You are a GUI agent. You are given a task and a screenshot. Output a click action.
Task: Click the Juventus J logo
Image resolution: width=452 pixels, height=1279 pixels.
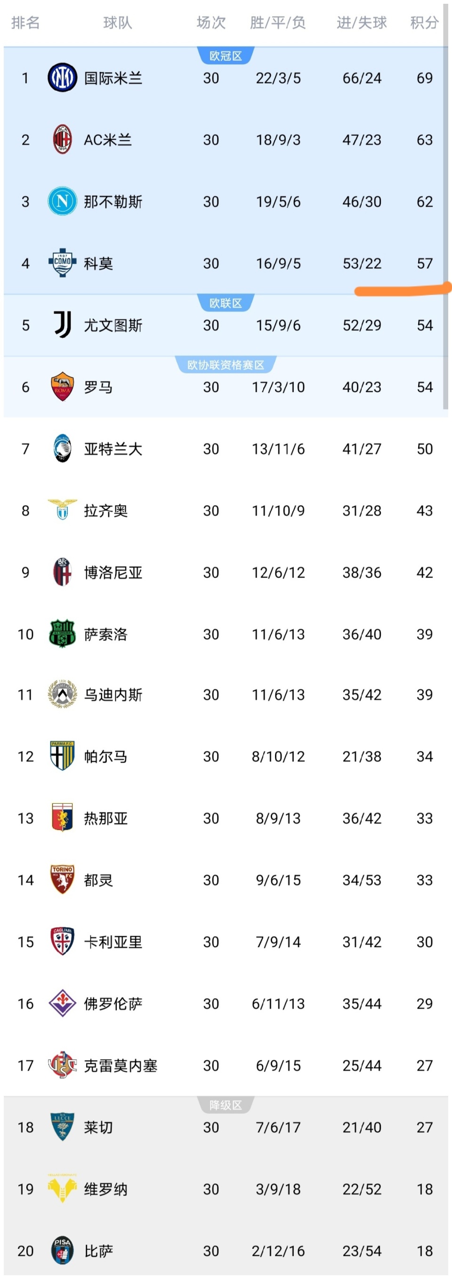click(x=62, y=325)
